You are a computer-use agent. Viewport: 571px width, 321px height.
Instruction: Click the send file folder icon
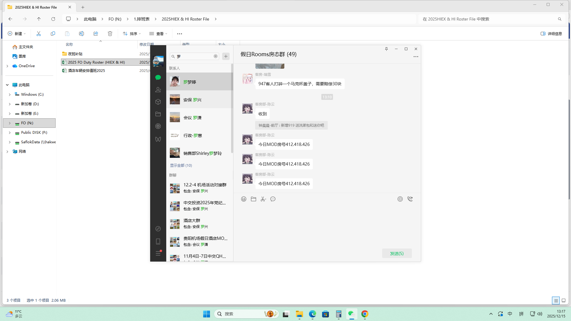(x=253, y=199)
